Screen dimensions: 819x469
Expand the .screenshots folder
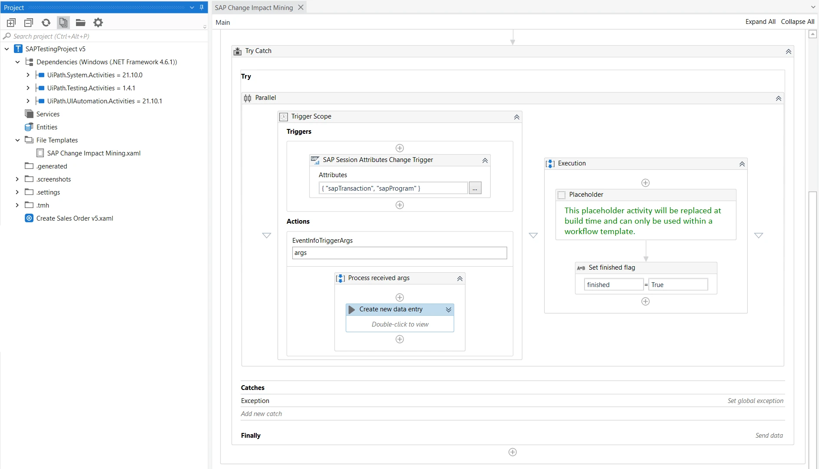17,179
